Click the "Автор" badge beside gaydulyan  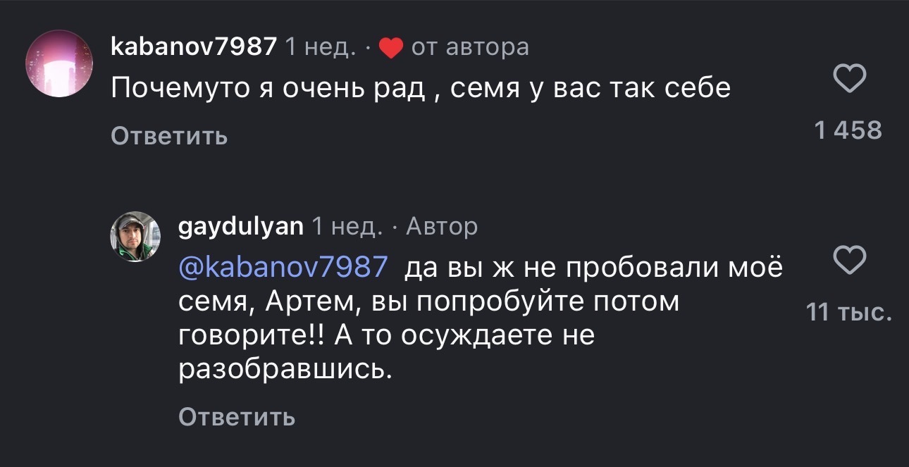(x=442, y=226)
